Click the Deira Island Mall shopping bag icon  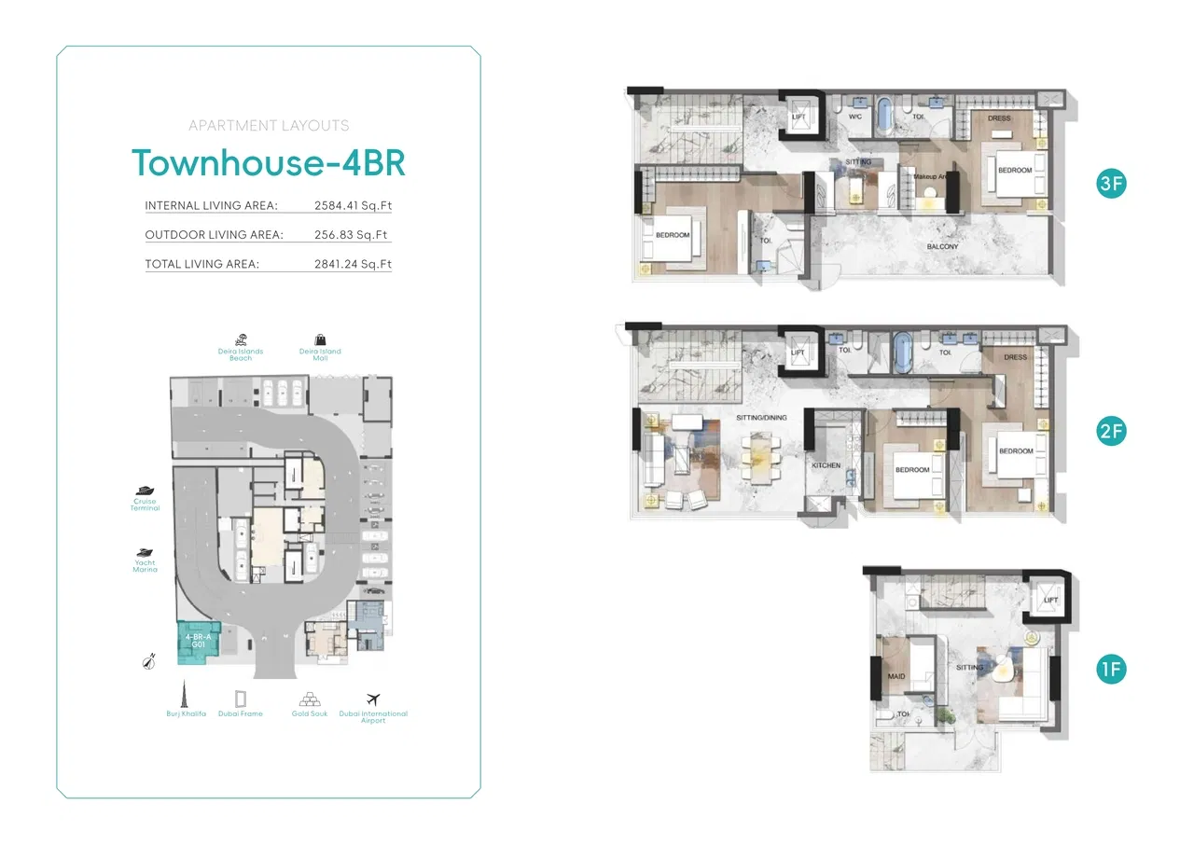click(320, 339)
